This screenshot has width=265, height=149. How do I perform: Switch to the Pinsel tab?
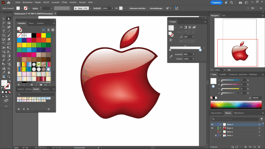(31, 23)
